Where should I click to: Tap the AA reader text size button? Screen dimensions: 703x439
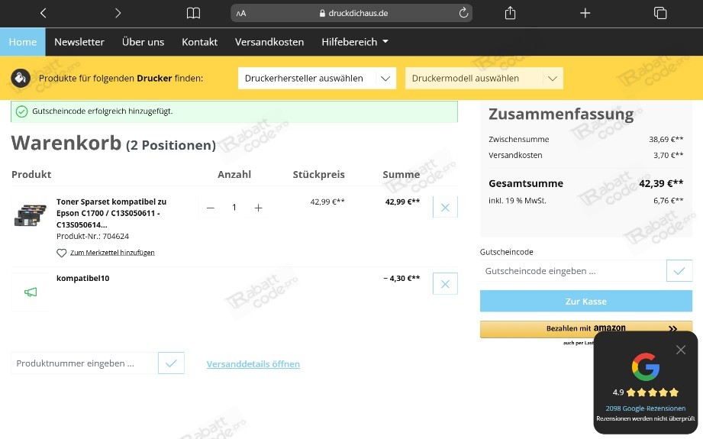pos(241,14)
